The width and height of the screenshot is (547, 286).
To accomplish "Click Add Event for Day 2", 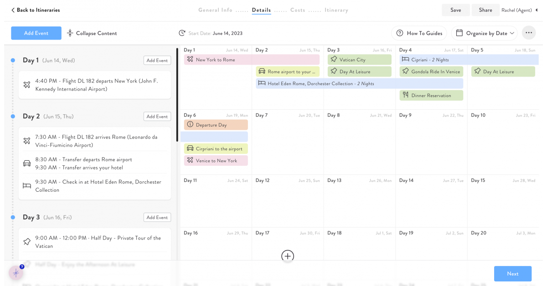I will pyautogui.click(x=157, y=117).
